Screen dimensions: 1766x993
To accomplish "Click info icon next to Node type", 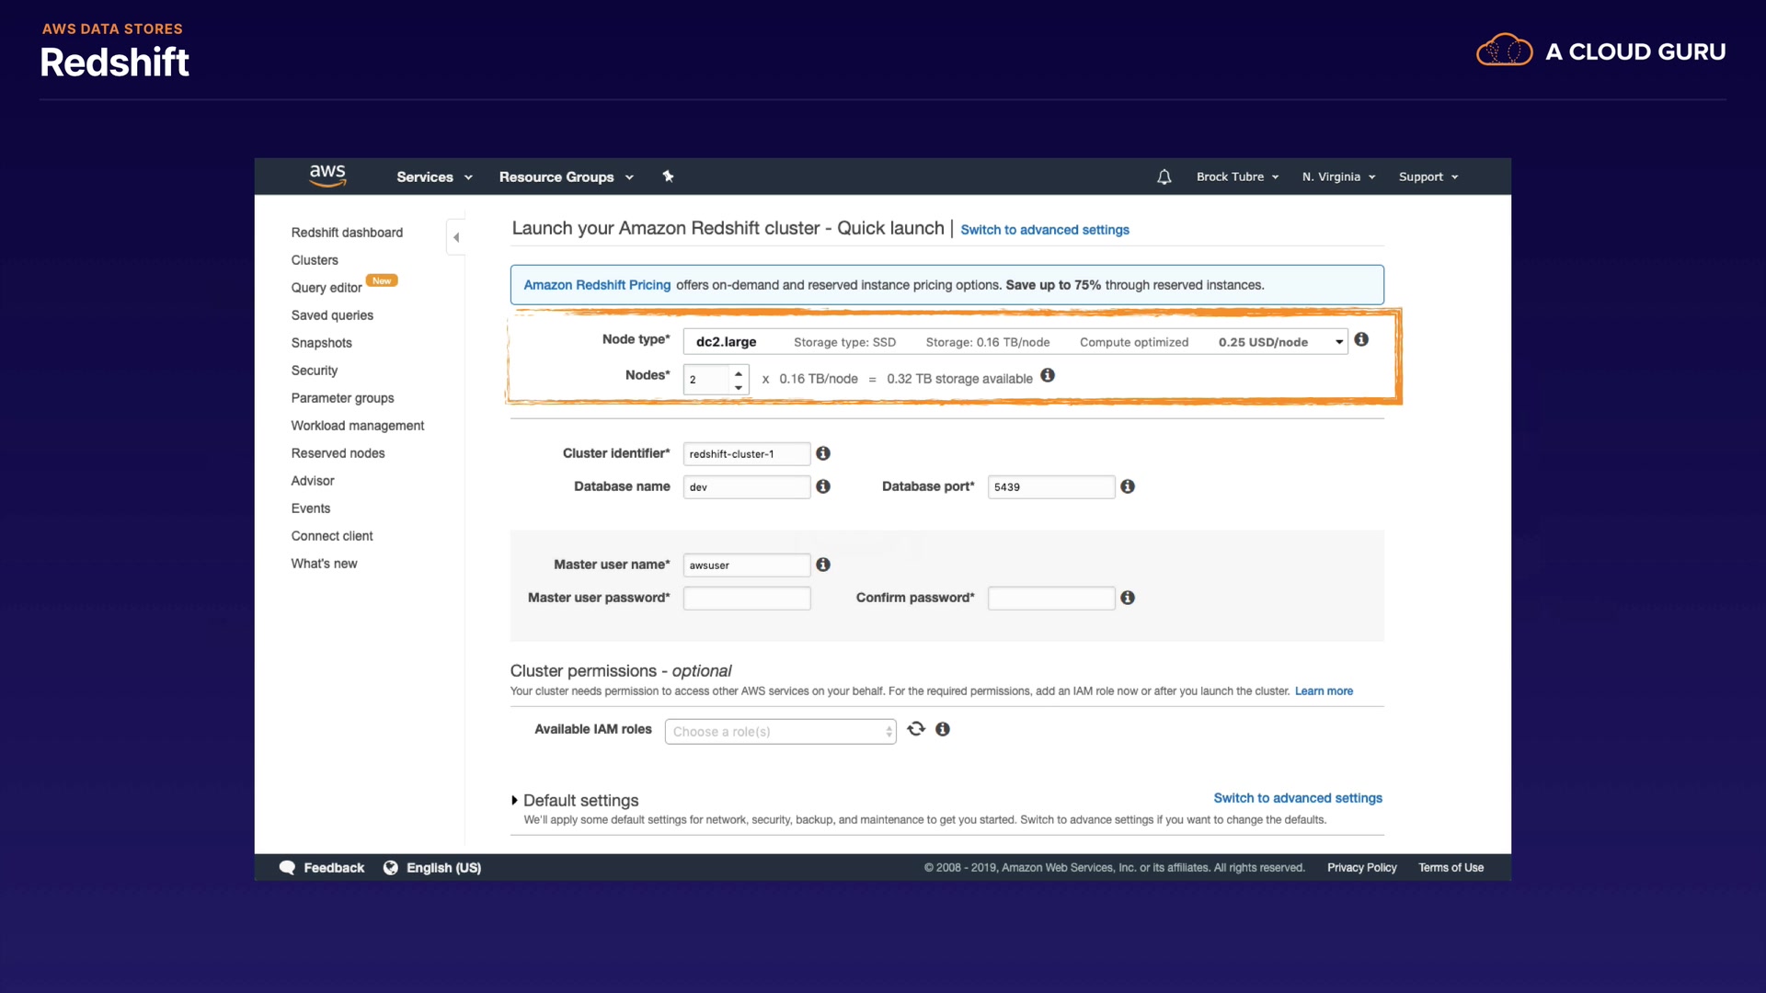I will coord(1361,340).
